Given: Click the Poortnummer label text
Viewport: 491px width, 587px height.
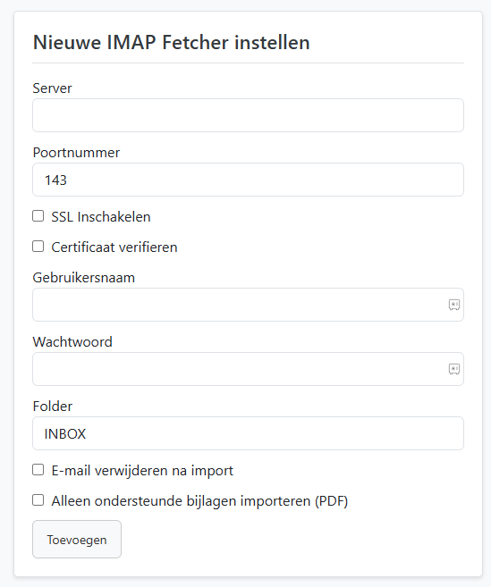Looking at the screenshot, I should pyautogui.click(x=76, y=153).
